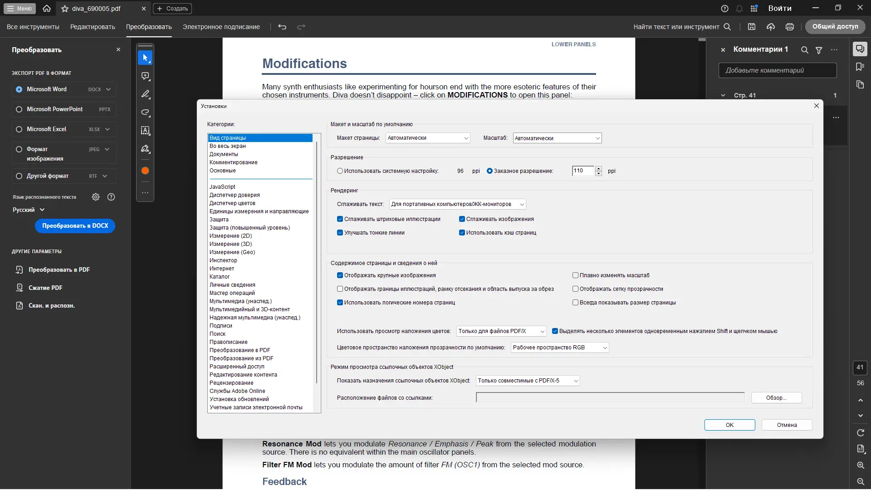Open the bookmarks panel on the right rail
Image resolution: width=871 pixels, height=490 pixels.
[861, 67]
